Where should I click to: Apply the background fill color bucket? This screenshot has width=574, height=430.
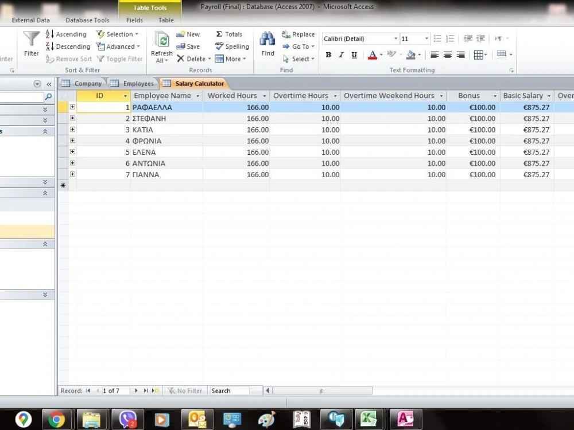point(411,55)
